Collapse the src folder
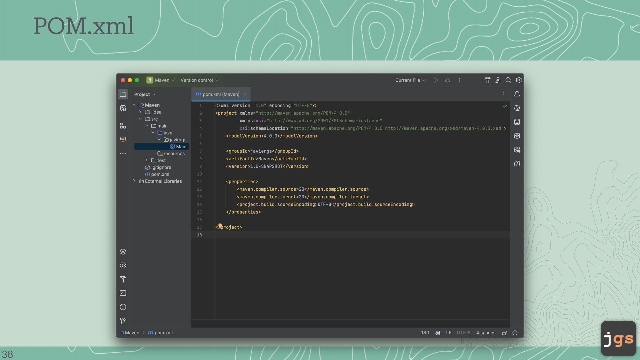640x360 pixels. pos(140,119)
